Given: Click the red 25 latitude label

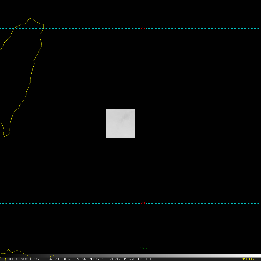Looking at the screenshot, I should tap(142, 28).
